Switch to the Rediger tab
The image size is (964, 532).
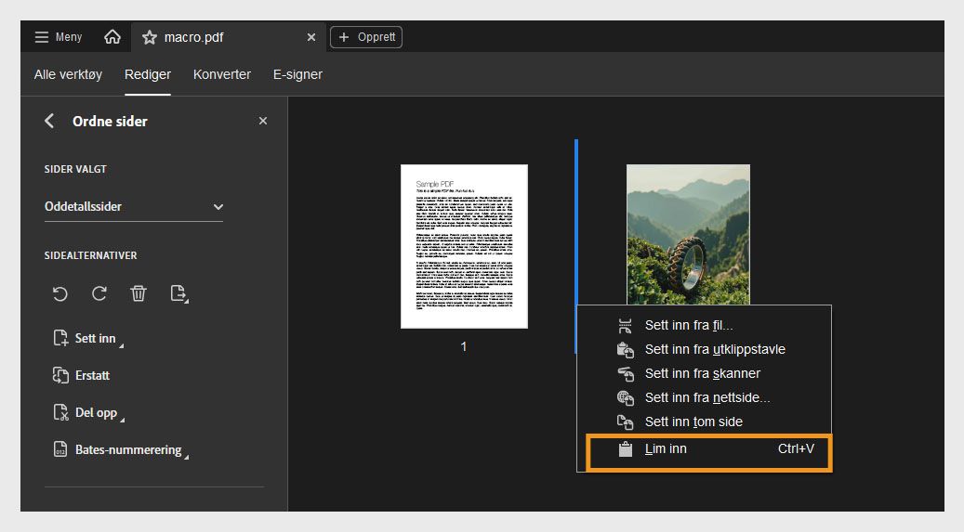[x=148, y=74]
